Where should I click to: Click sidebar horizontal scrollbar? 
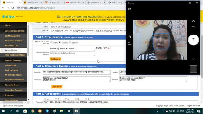pyautogui.click(x=12, y=102)
